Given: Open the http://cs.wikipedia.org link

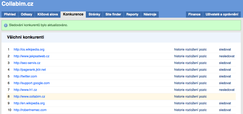Looking at the screenshot, I should pyautogui.click(x=29, y=50).
